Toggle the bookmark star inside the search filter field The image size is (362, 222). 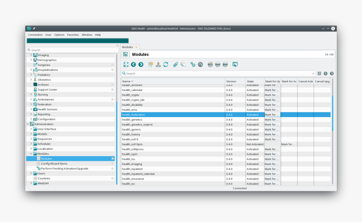(313, 73)
